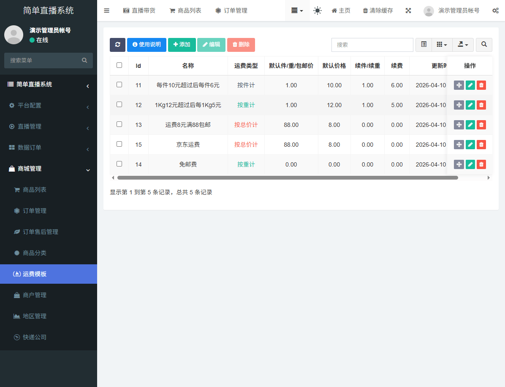The image size is (505, 387).
Task: Open 商品分类 in the sidebar
Action: click(x=48, y=253)
